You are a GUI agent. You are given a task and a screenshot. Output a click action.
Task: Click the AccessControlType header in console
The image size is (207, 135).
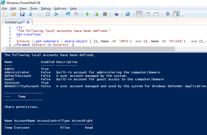pos(53,121)
